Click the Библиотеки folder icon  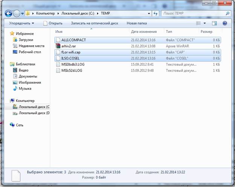click(12, 64)
